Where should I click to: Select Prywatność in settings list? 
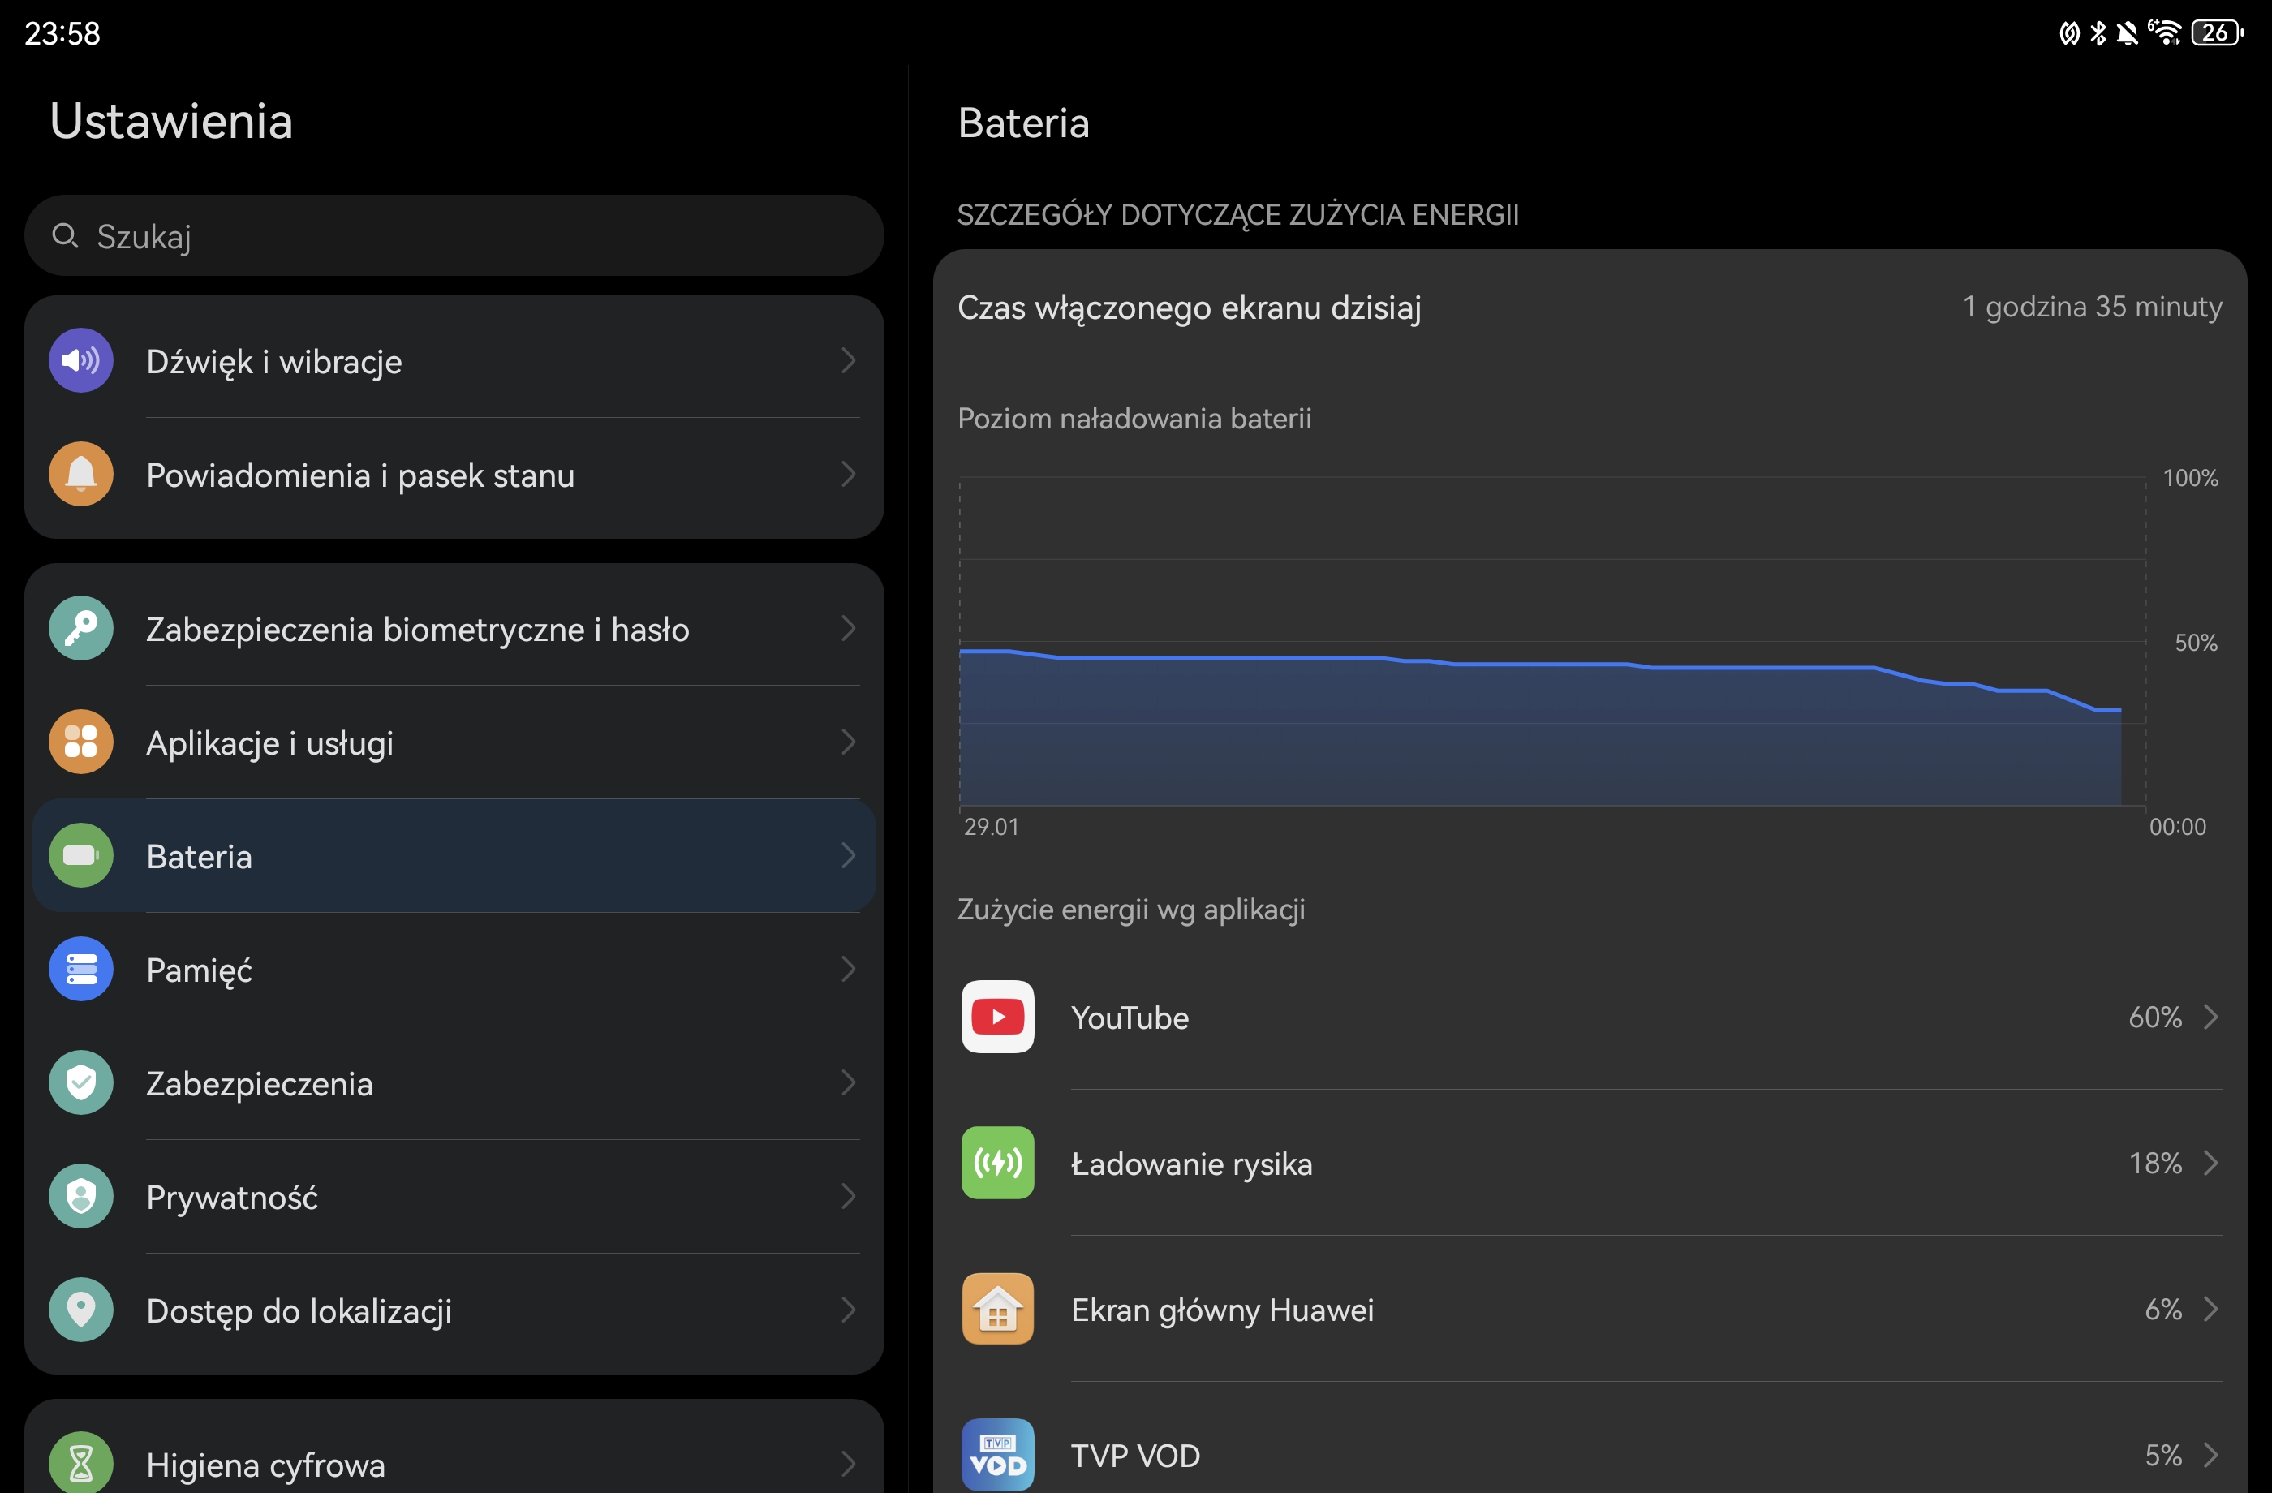pos(454,1197)
